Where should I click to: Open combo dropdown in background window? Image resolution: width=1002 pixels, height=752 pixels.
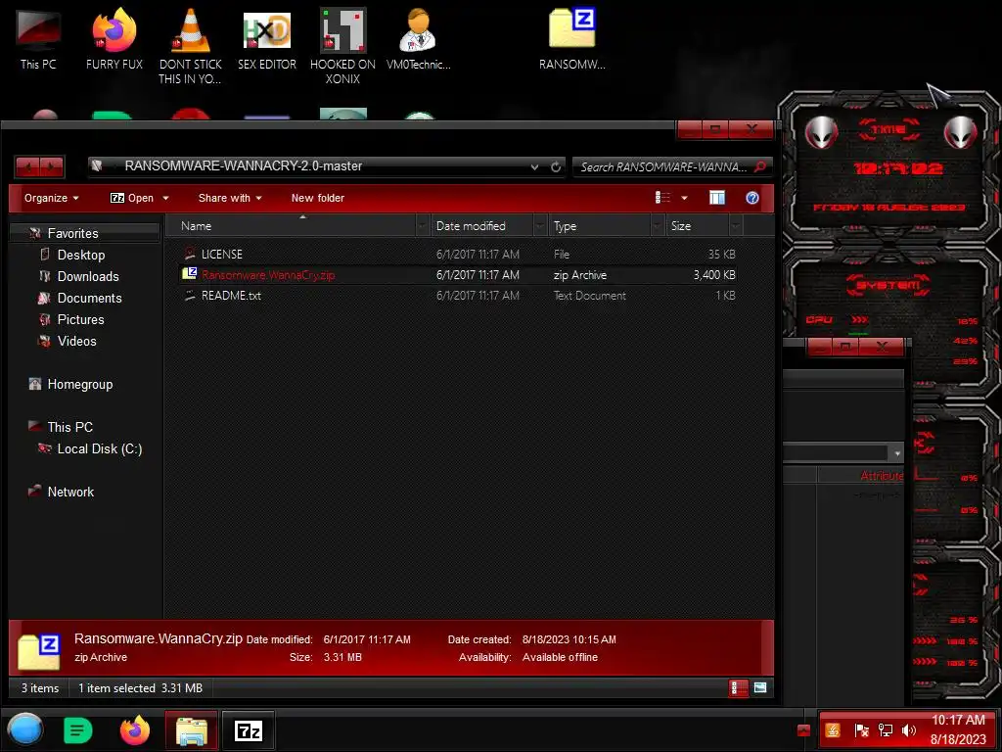tap(897, 453)
